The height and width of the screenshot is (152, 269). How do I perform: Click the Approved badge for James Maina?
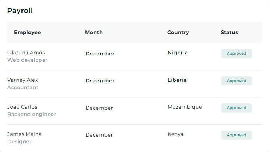click(x=236, y=135)
